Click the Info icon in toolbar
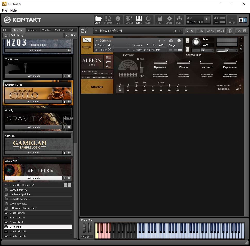 point(118,20)
